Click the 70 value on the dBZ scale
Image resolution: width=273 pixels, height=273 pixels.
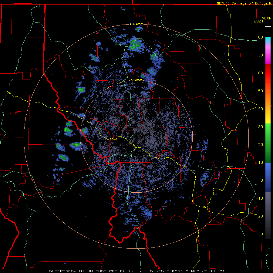tap(261, 55)
